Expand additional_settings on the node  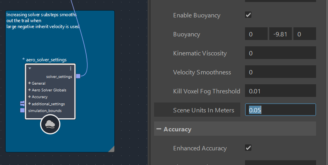pyautogui.click(x=30, y=104)
